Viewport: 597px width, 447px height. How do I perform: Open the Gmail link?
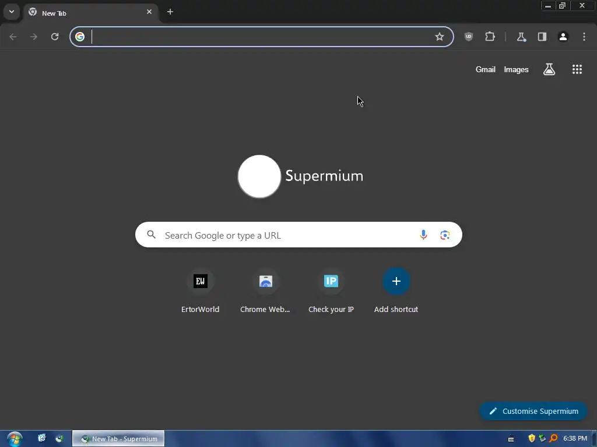(x=486, y=70)
